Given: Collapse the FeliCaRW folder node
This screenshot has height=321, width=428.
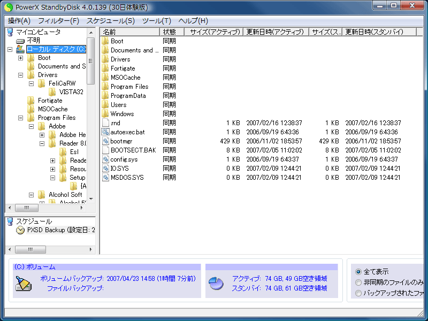Looking at the screenshot, I should point(32,83).
